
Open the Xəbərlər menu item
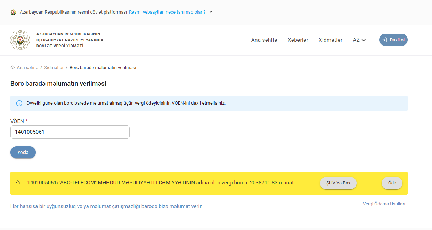pos(298,40)
